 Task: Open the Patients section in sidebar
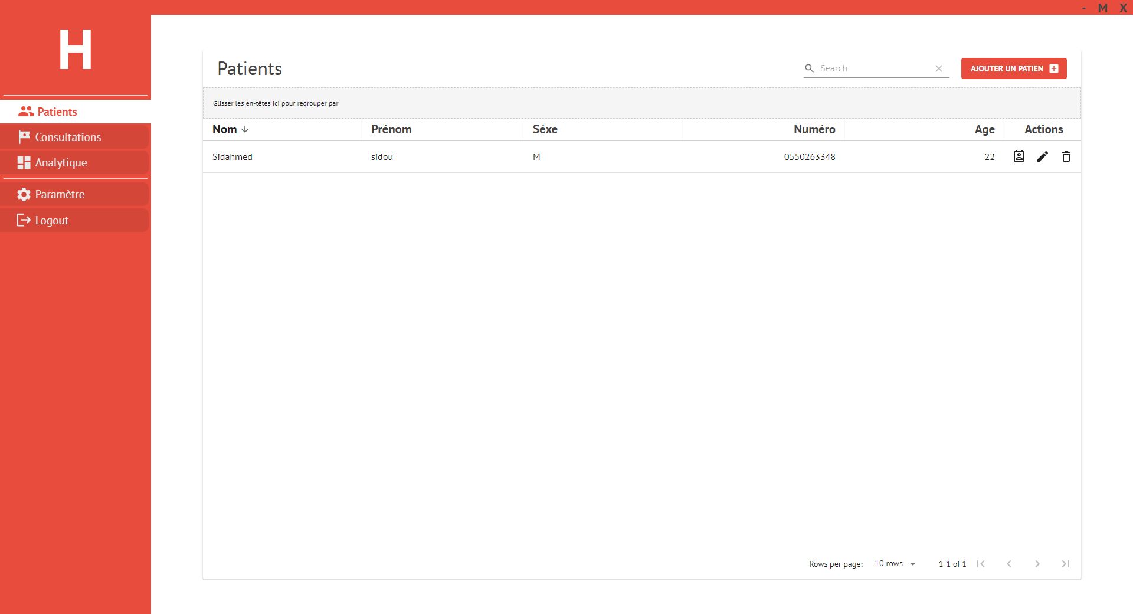pos(76,112)
